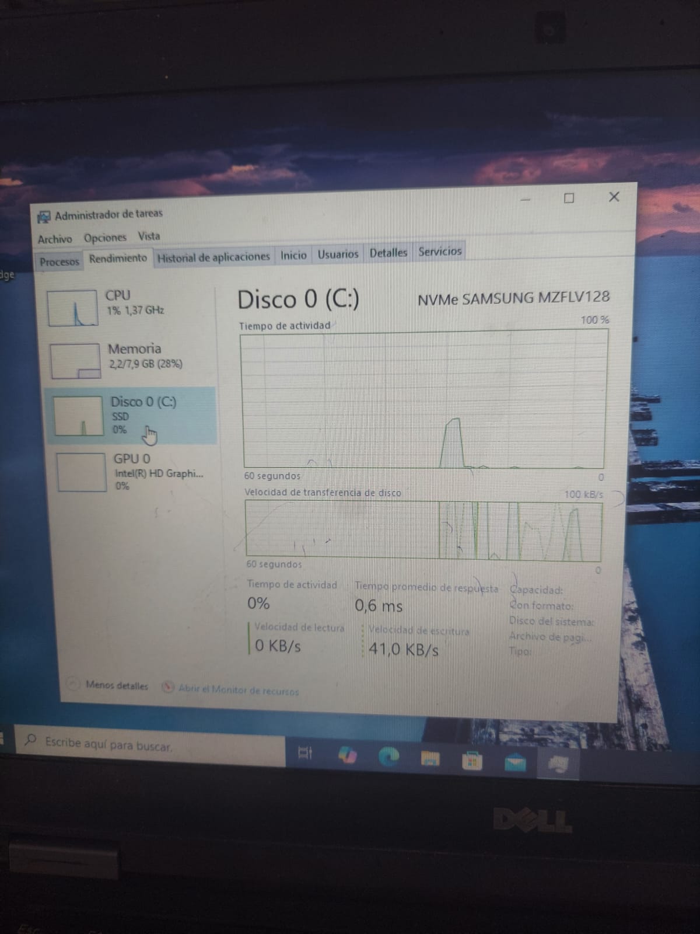Screen dimensions: 700x934
Task: Click the 0,6 ms response time value
Action: [379, 606]
